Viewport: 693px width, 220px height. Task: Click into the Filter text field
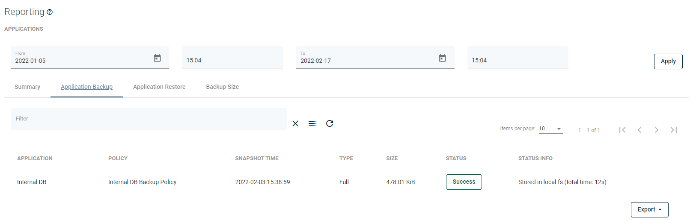[149, 119]
